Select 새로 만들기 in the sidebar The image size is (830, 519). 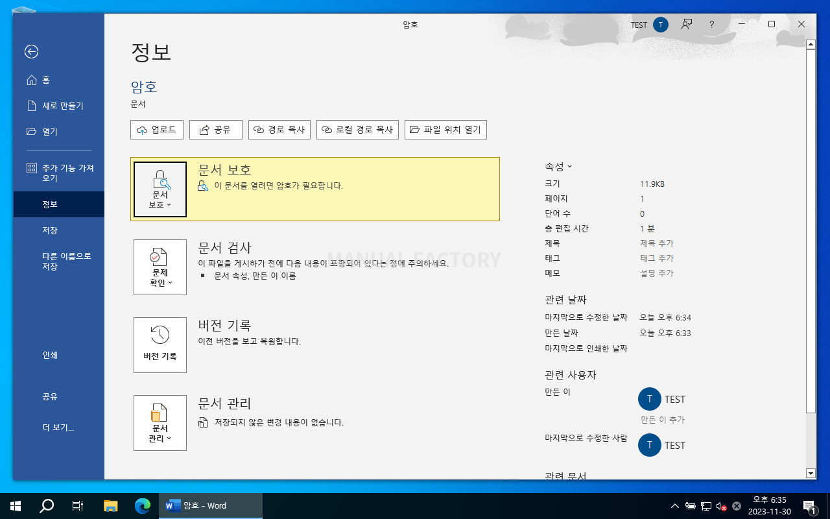(x=58, y=106)
